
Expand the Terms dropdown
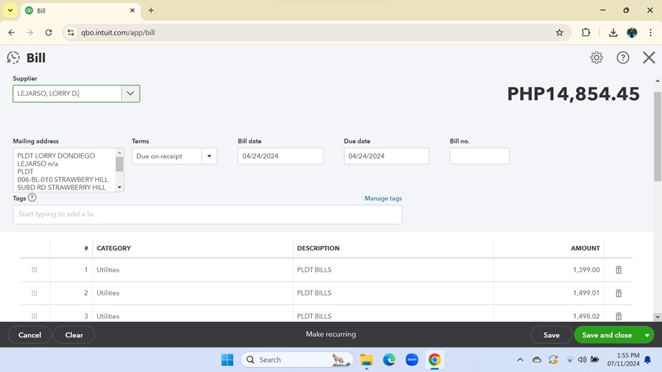click(x=209, y=156)
